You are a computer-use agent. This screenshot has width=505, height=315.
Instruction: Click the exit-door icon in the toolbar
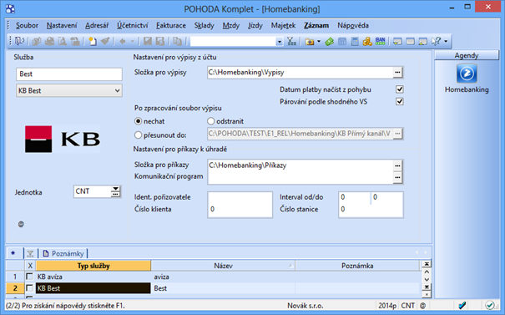tap(20, 41)
